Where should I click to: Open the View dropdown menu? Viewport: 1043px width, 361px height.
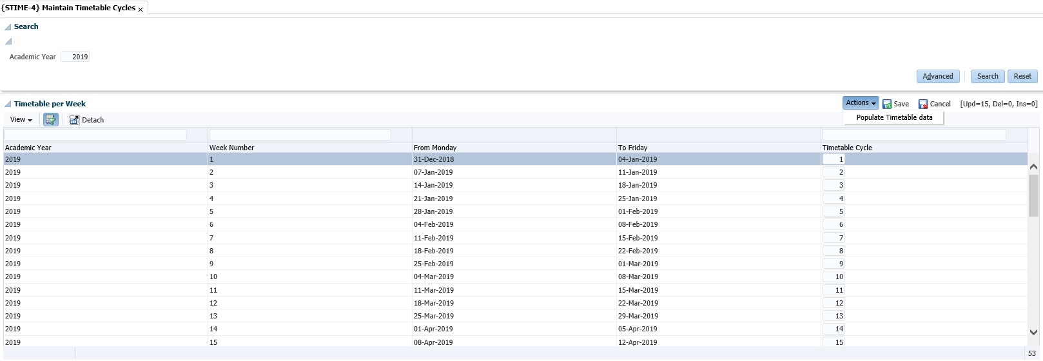pyautogui.click(x=21, y=120)
